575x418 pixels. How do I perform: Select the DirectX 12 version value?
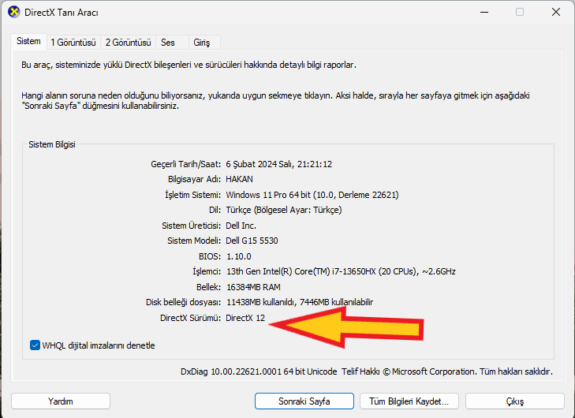(245, 318)
